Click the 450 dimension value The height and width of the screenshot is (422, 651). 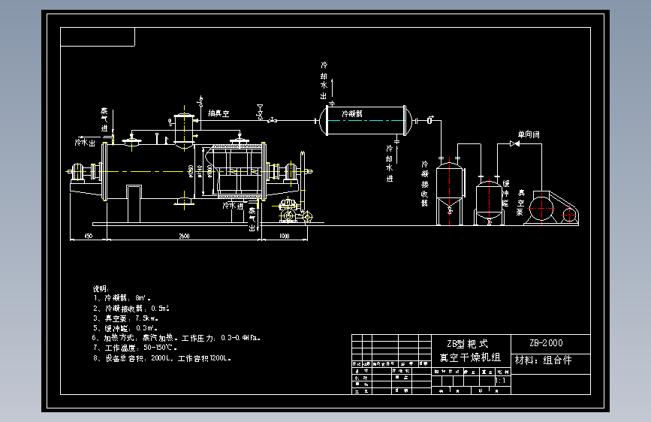tap(89, 236)
